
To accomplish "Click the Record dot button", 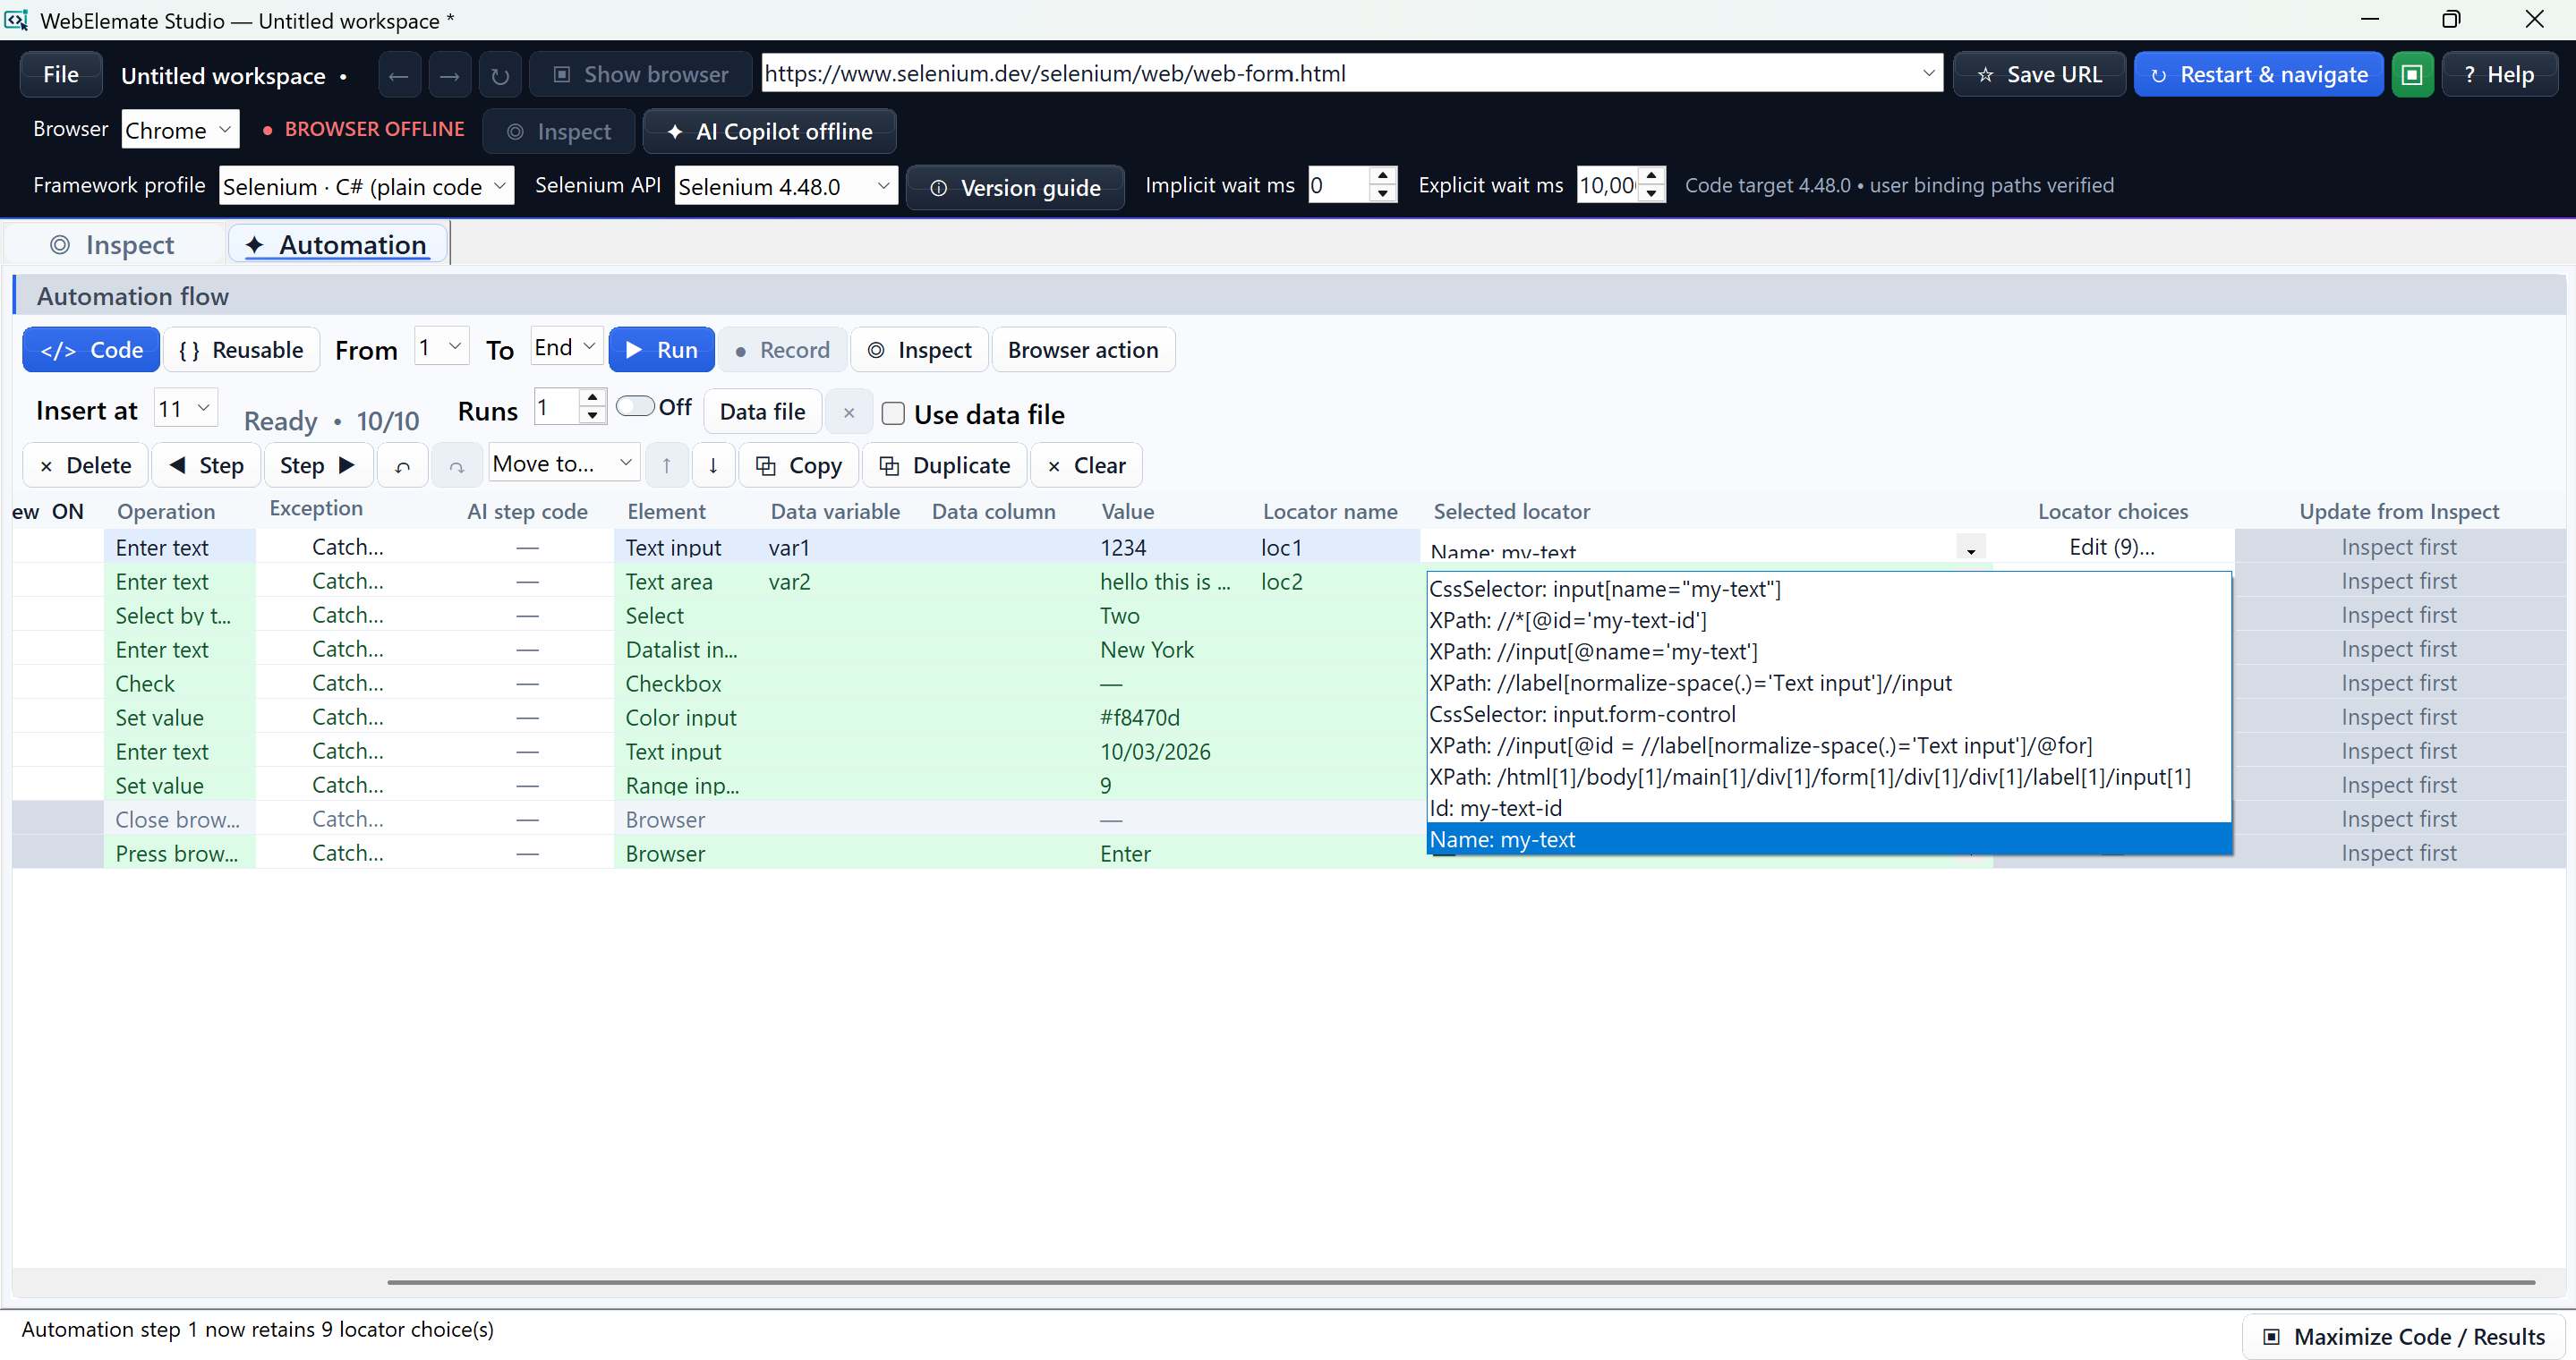I will [x=783, y=350].
